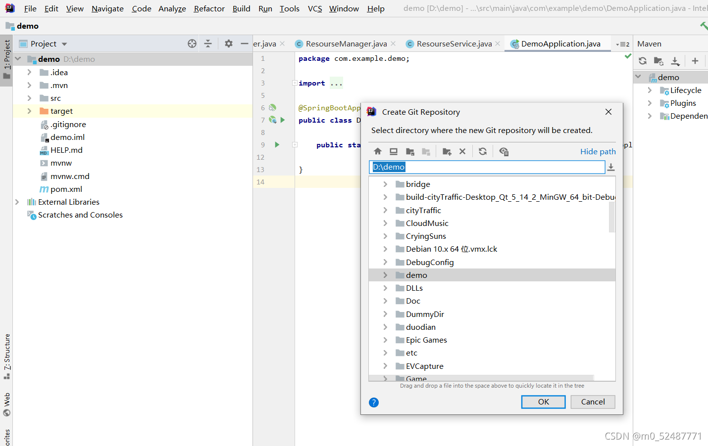Hide the Project tool window

pyautogui.click(x=244, y=44)
